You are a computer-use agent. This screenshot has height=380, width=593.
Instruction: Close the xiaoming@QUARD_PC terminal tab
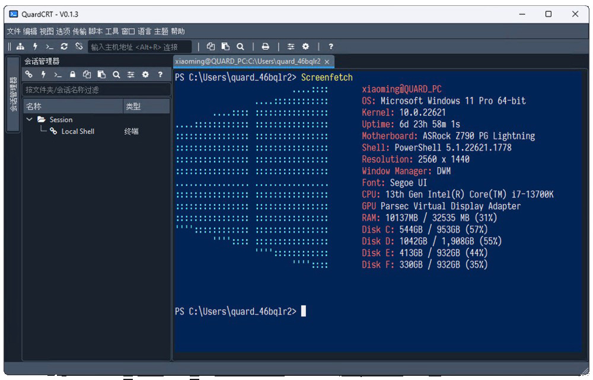(327, 62)
